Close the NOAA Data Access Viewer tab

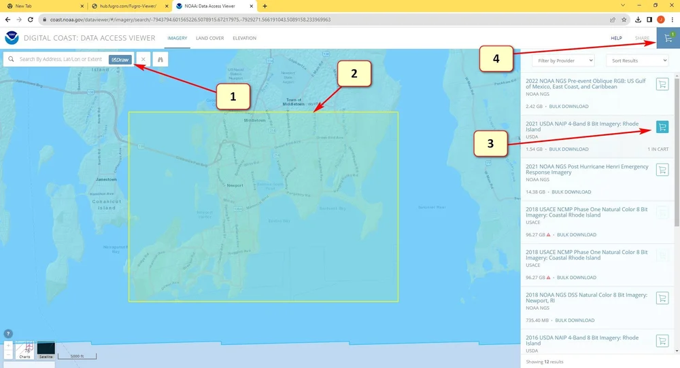tap(252, 6)
